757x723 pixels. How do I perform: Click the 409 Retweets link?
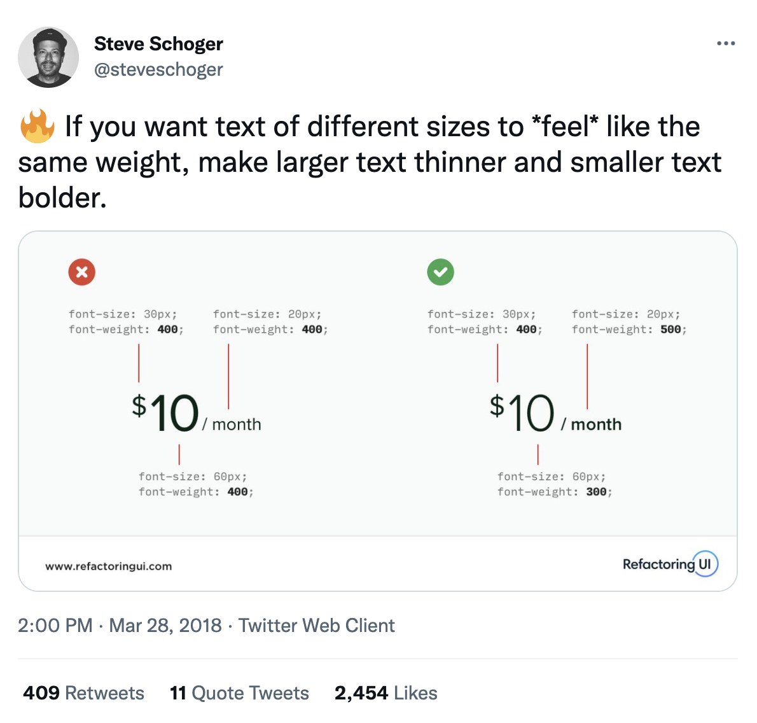click(83, 692)
